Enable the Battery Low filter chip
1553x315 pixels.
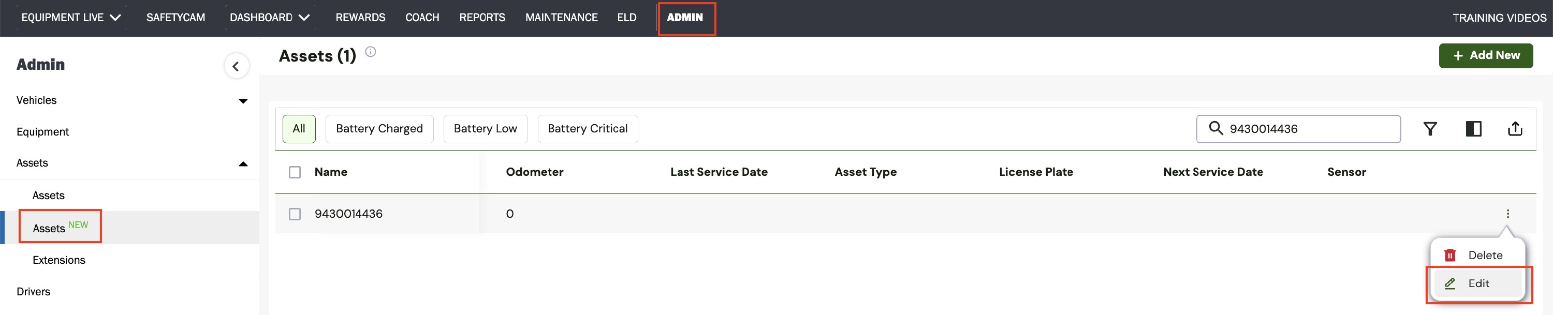486,129
